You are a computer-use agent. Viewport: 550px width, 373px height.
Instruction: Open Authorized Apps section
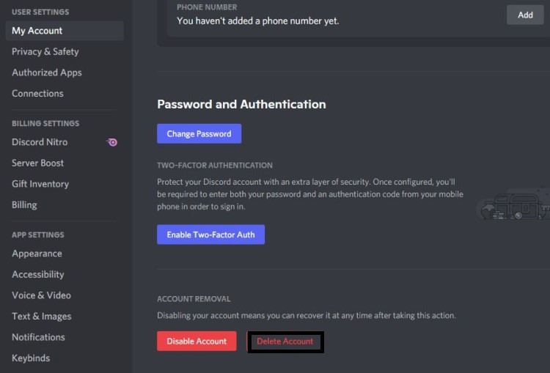pos(46,73)
